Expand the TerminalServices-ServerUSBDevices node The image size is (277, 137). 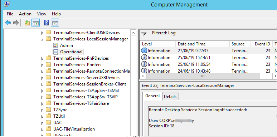[42, 78]
